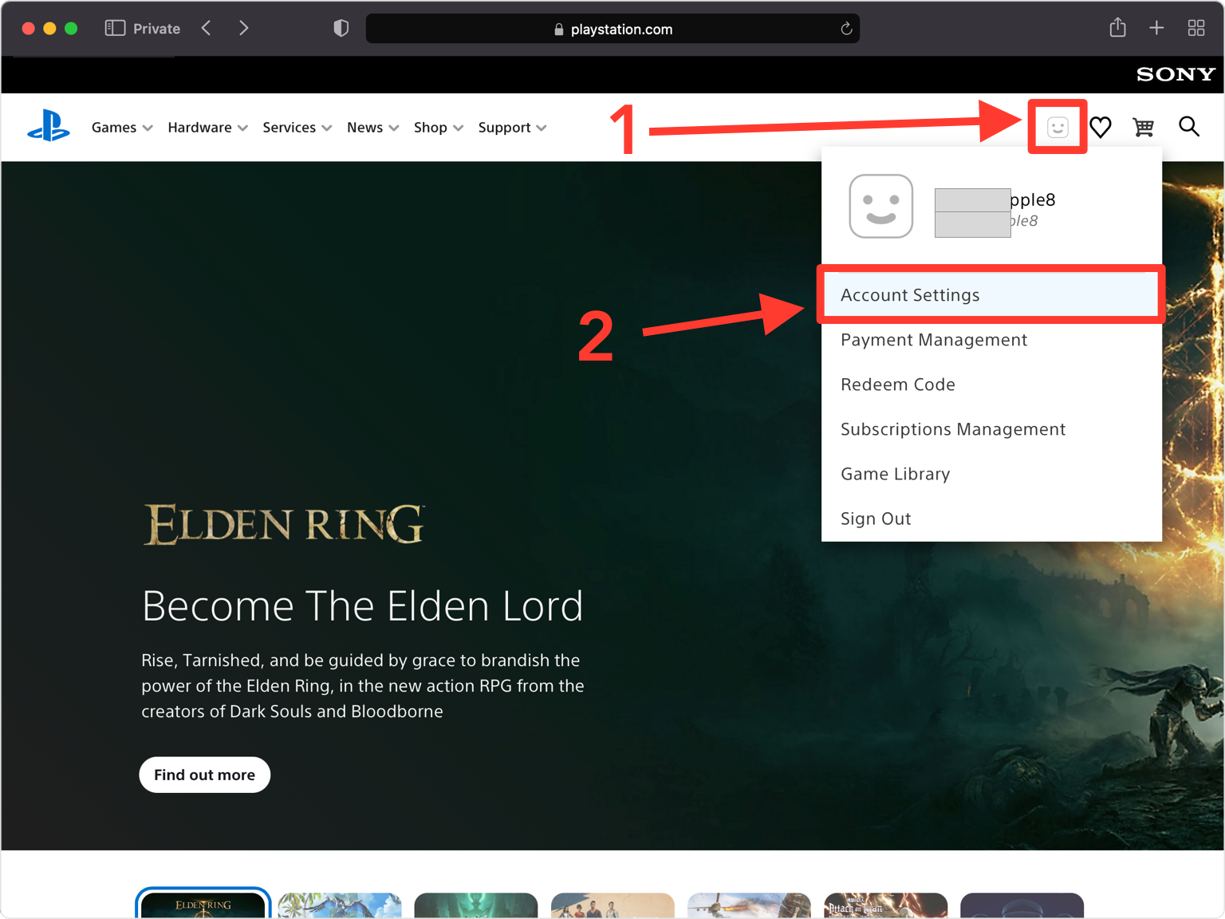Click the Find out more button
The height and width of the screenshot is (919, 1225).
204,775
